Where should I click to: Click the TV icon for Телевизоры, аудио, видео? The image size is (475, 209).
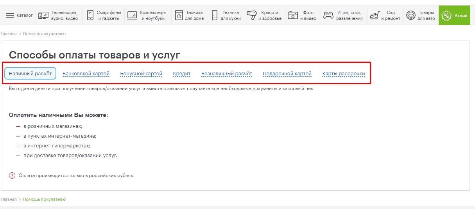[x=44, y=15]
